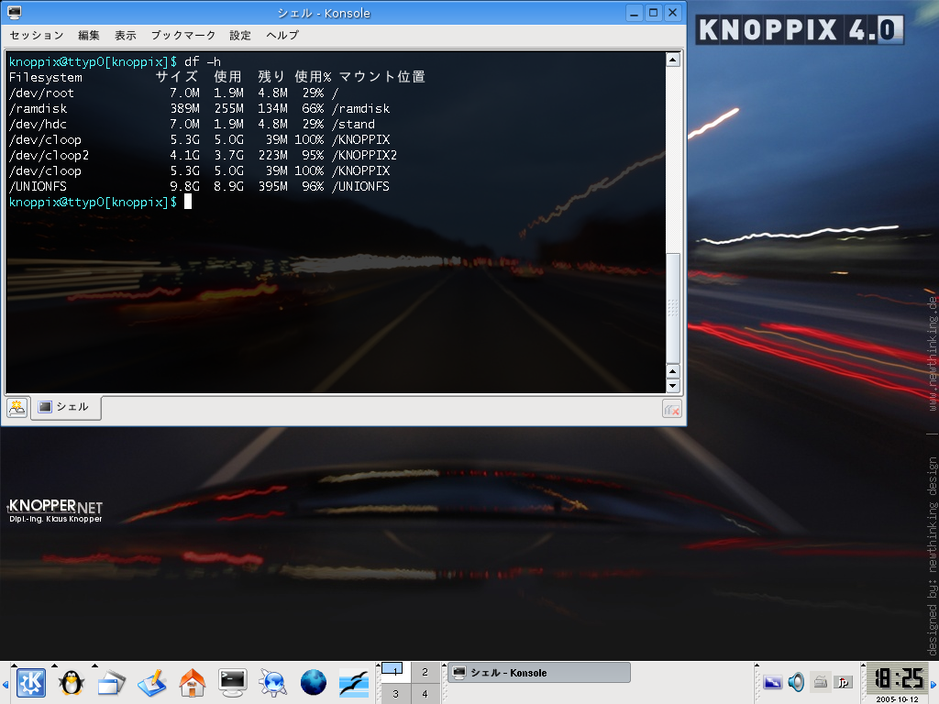Click the 18:25 panel clock
939x704 pixels.
pyautogui.click(x=897, y=679)
